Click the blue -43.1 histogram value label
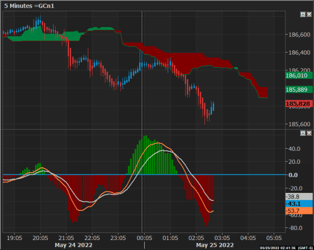314x250 pixels. coord(299,204)
